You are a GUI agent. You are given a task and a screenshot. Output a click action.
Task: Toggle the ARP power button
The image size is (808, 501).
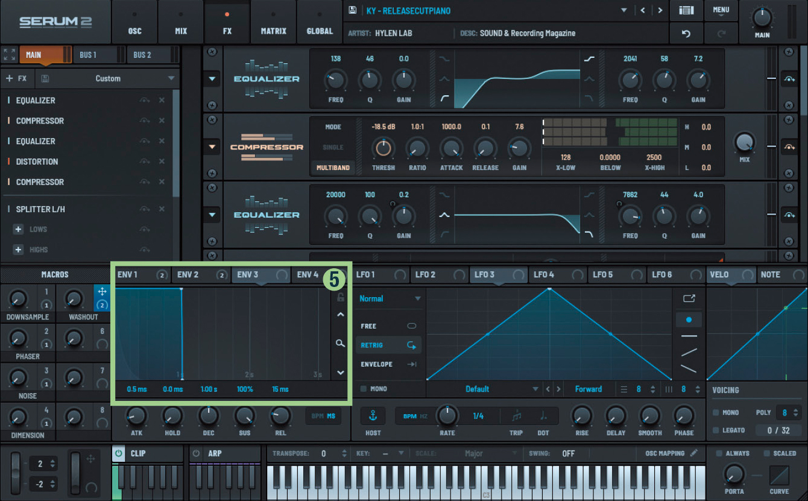(196, 453)
